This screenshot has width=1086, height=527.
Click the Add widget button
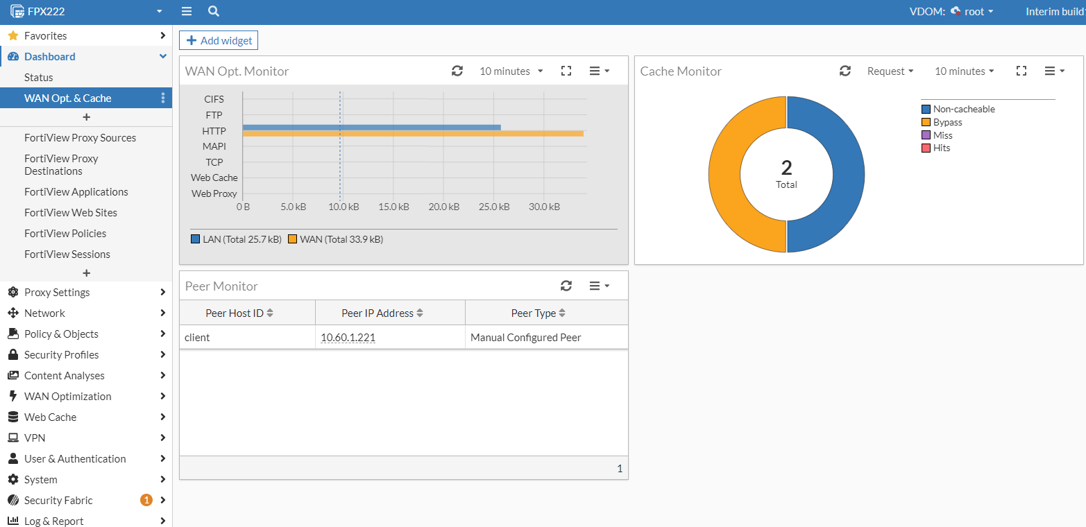[219, 40]
